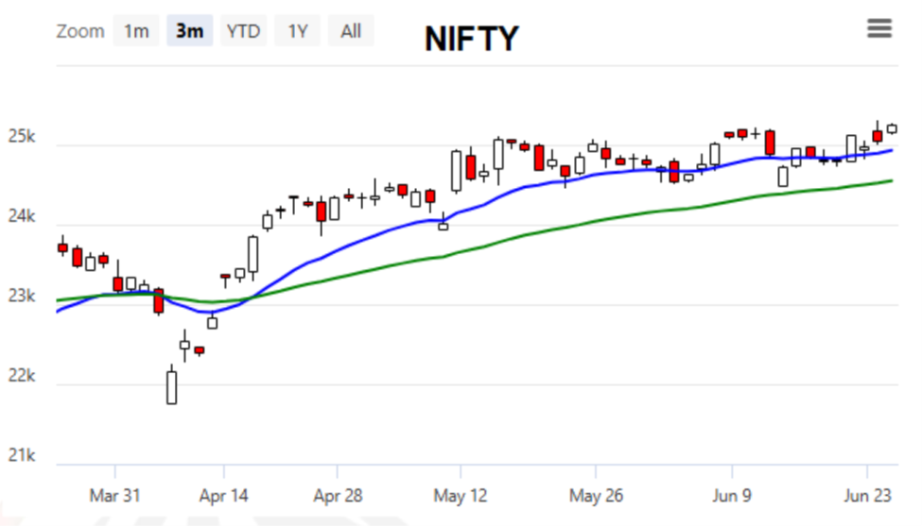The height and width of the screenshot is (526, 922).
Task: Show All available data range
Action: [351, 30]
